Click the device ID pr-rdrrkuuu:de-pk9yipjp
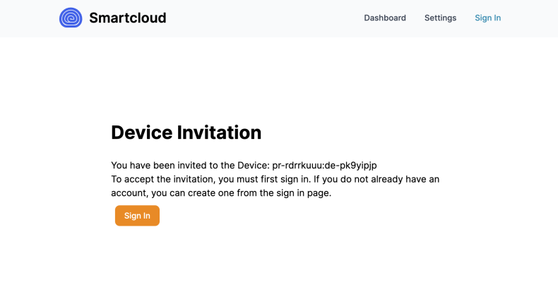This screenshot has width=558, height=282. [324, 166]
